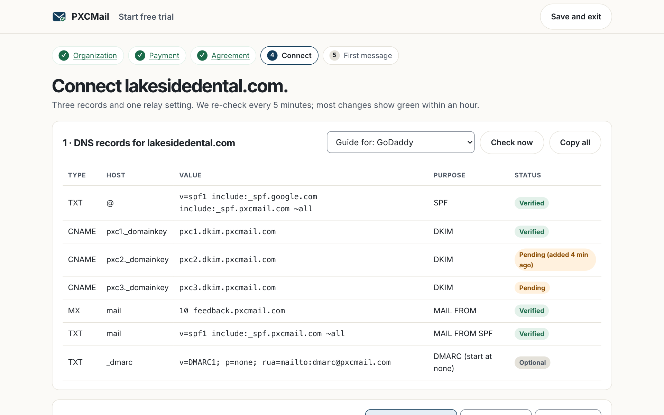Click the pxc1.dkim.pxcmail.com value

[x=227, y=232]
